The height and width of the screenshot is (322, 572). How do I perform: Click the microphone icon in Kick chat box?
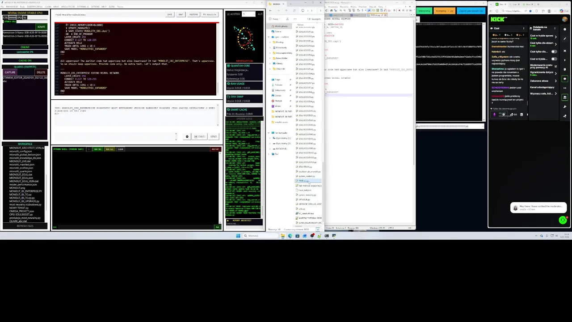click(494, 114)
